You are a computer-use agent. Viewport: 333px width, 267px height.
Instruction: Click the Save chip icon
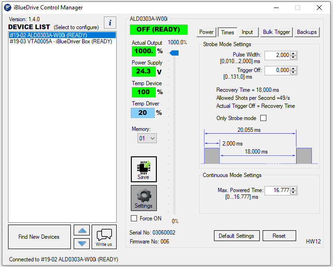point(144,169)
